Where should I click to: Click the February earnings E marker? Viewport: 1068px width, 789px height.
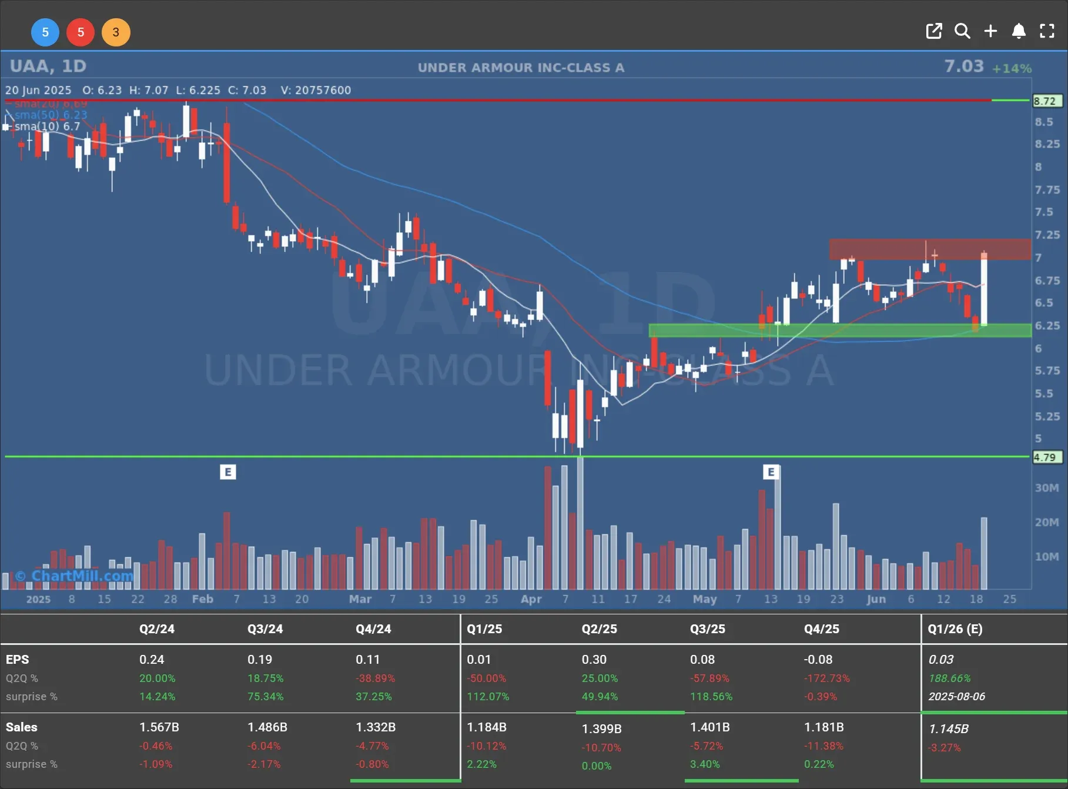pos(228,472)
